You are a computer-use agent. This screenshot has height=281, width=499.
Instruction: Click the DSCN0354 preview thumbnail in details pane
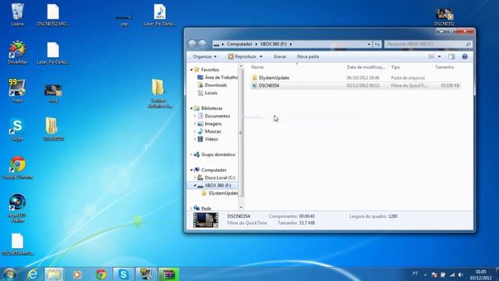pyautogui.click(x=206, y=220)
